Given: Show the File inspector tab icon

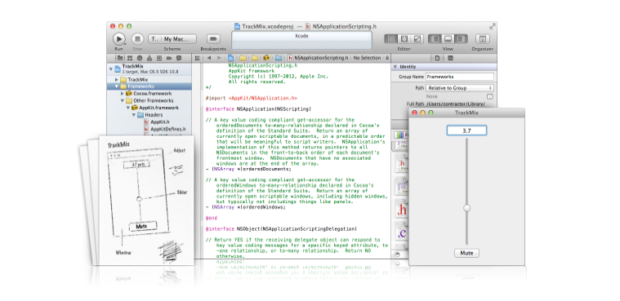Looking at the screenshot, I should click(437, 58).
